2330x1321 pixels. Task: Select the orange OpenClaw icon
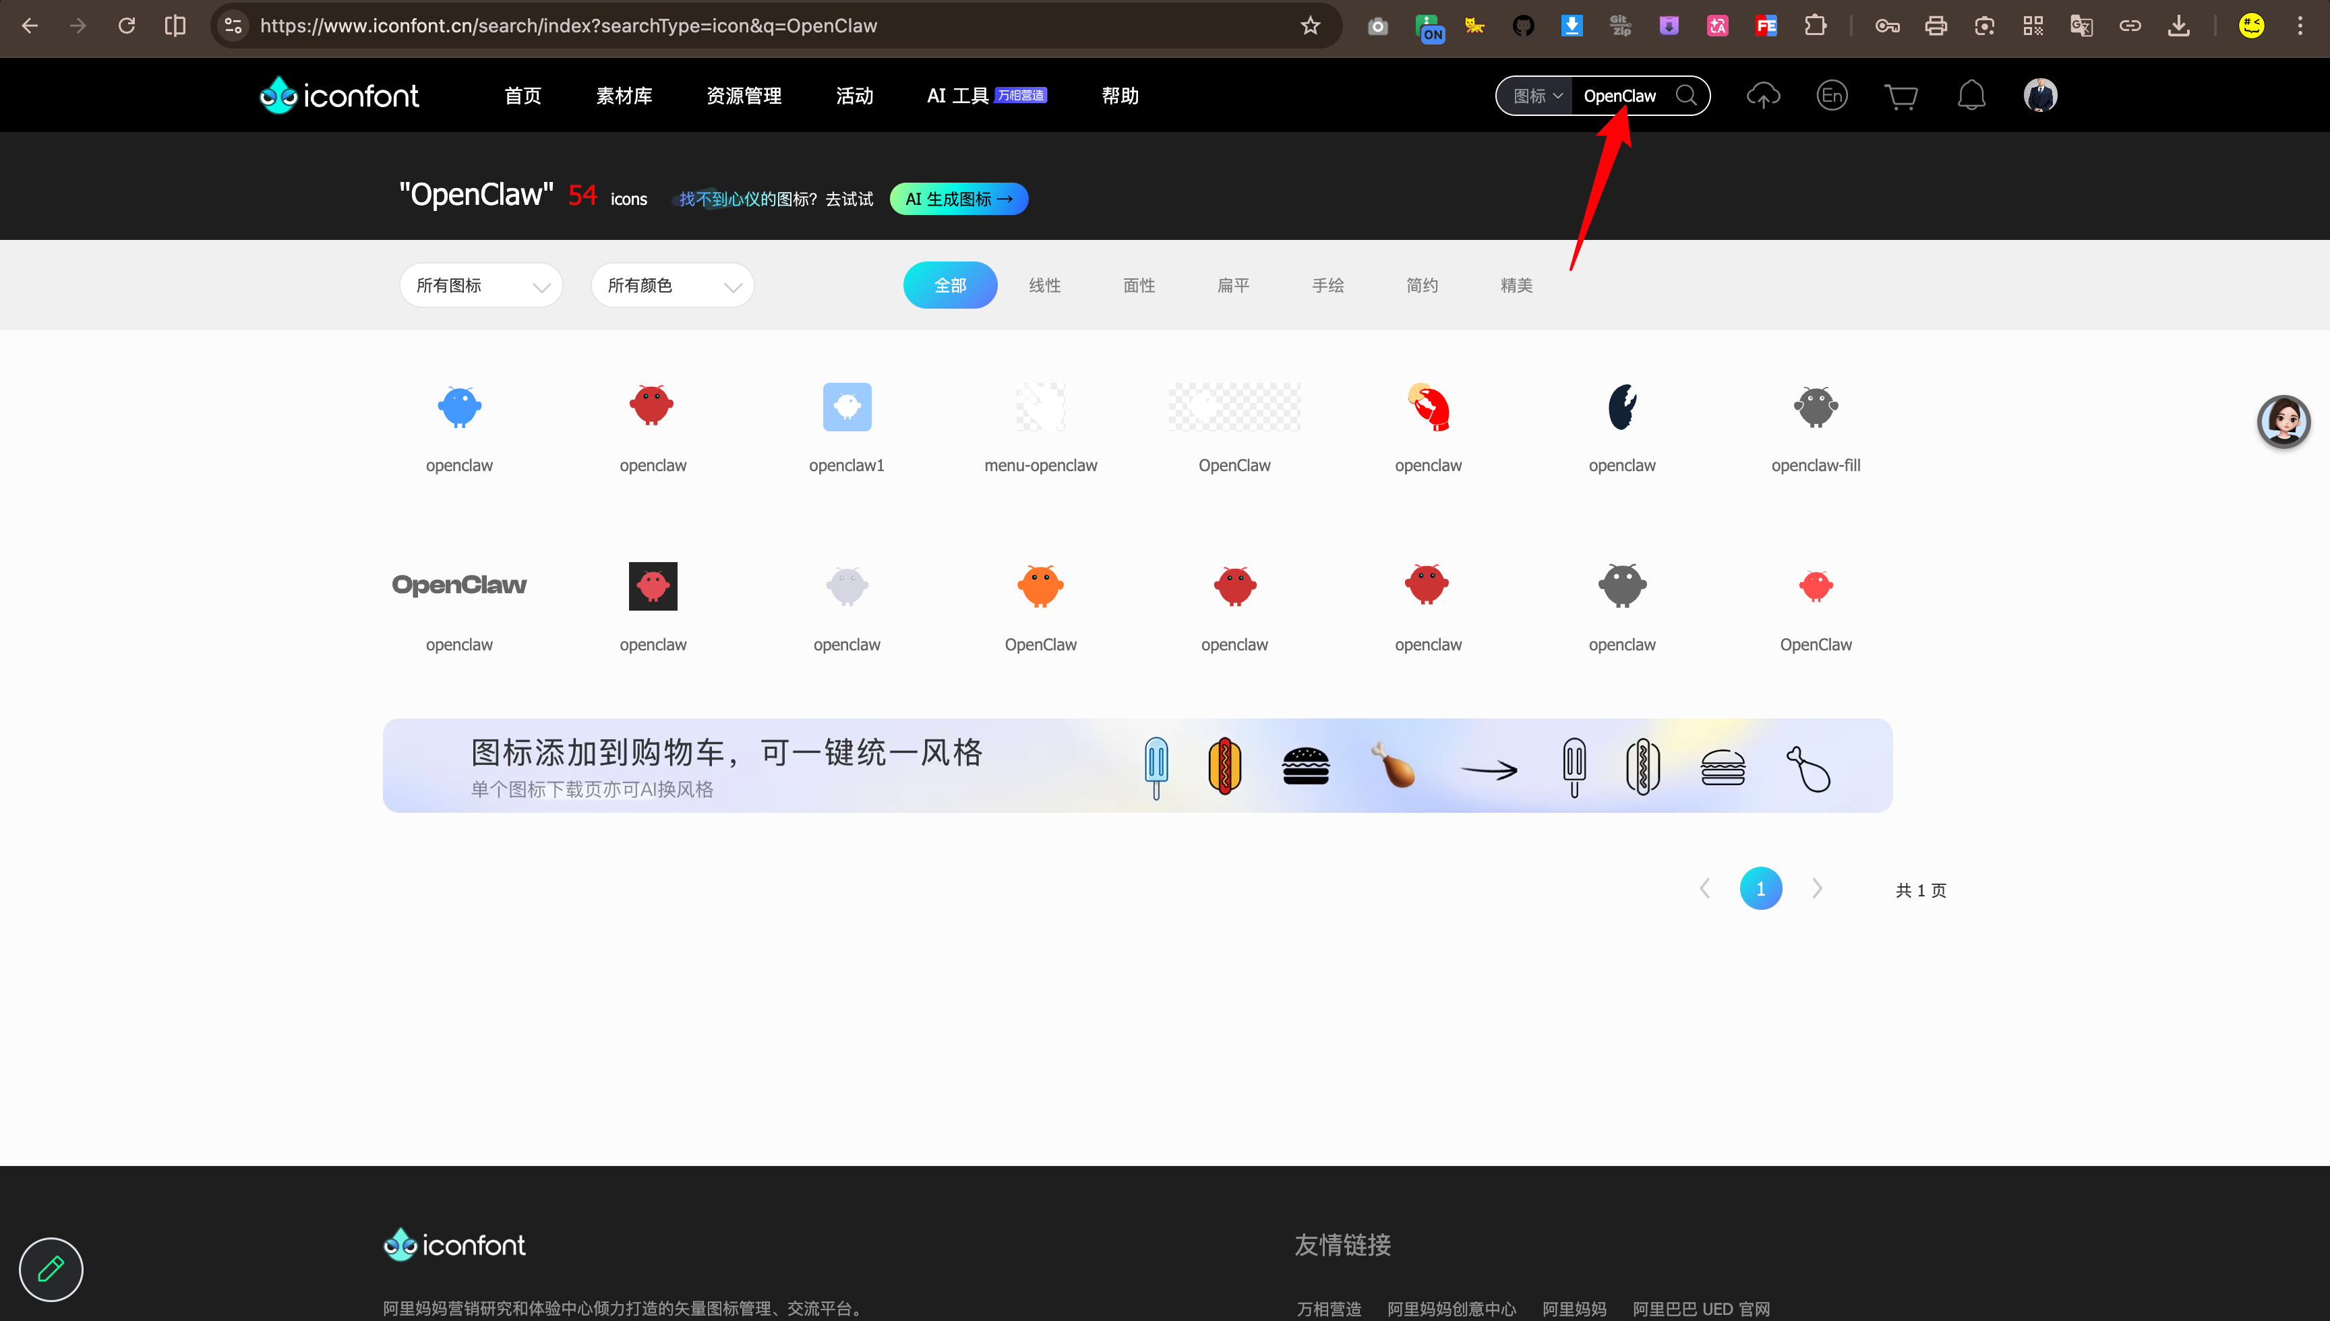click(1041, 585)
